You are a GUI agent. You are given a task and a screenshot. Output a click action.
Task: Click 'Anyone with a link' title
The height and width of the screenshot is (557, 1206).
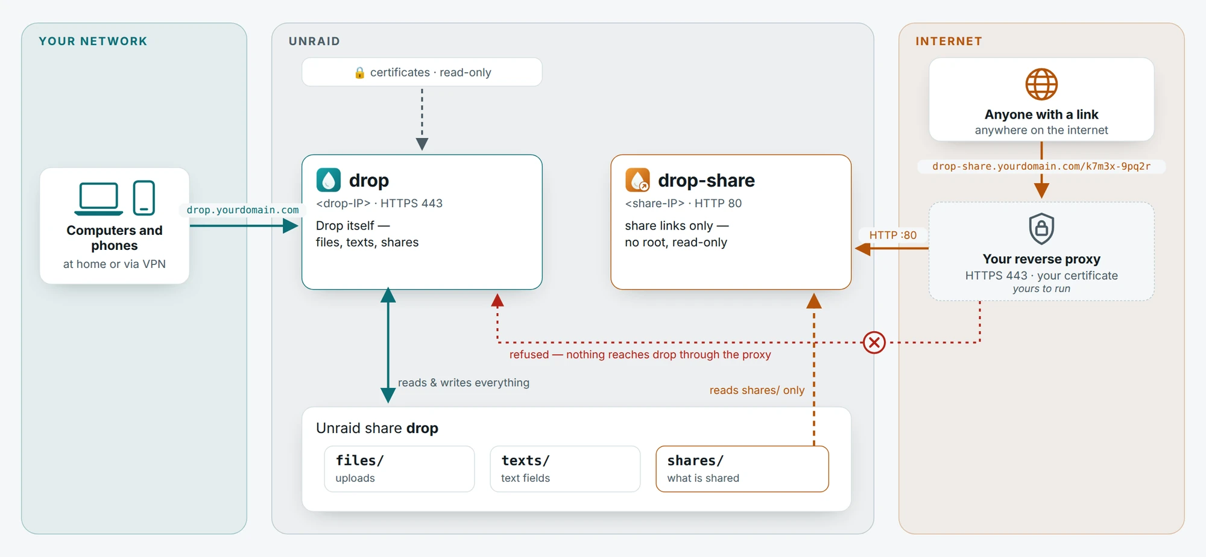(1041, 114)
